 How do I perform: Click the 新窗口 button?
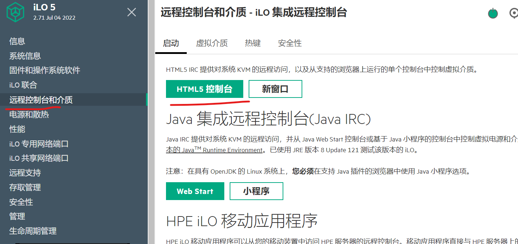point(275,89)
